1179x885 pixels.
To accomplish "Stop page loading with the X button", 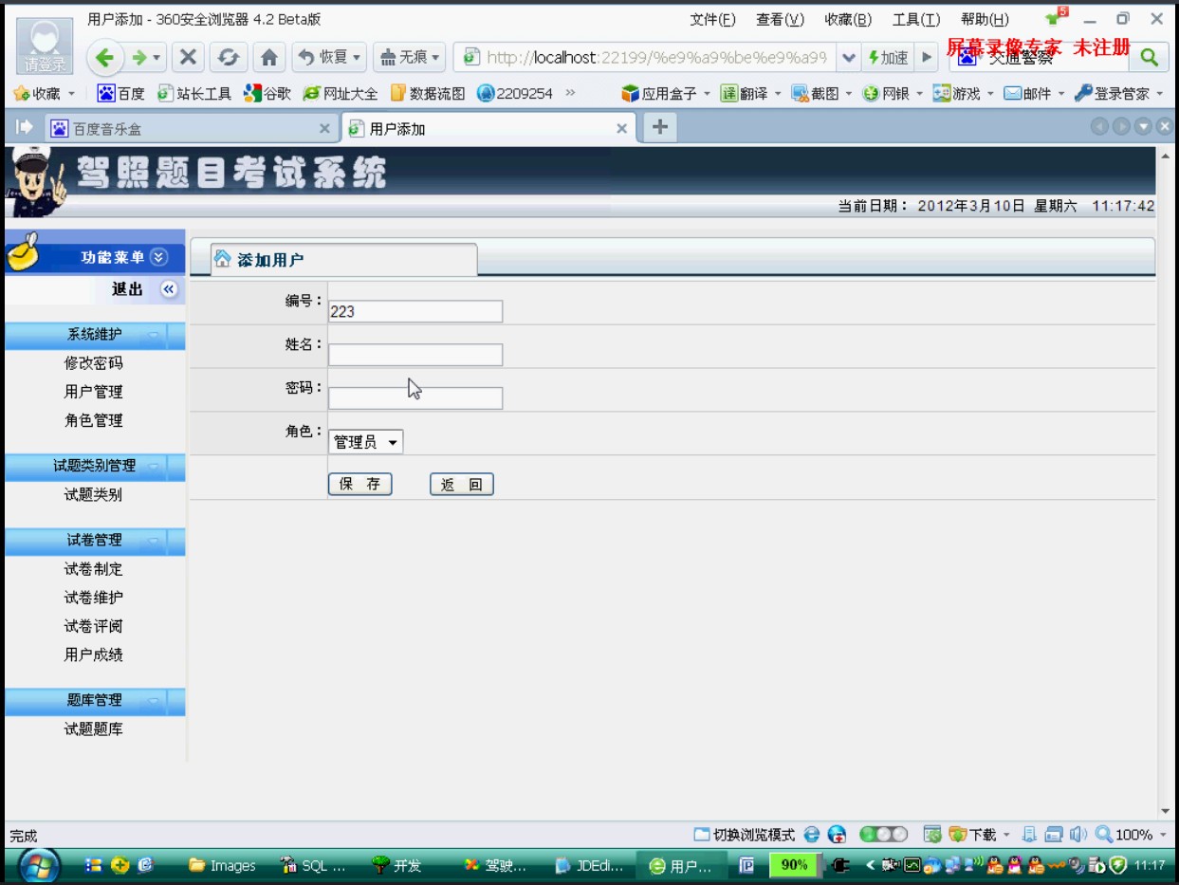I will 188,57.
